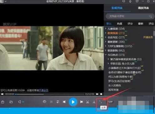Expand the 儿童频道 (154) category
Viewport: 155px width, 114px height.
pyautogui.click(x=106, y=28)
